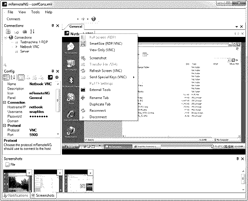Click the alphabetical sort icon in Config toolbar
248x201 pixels.
click(13, 77)
